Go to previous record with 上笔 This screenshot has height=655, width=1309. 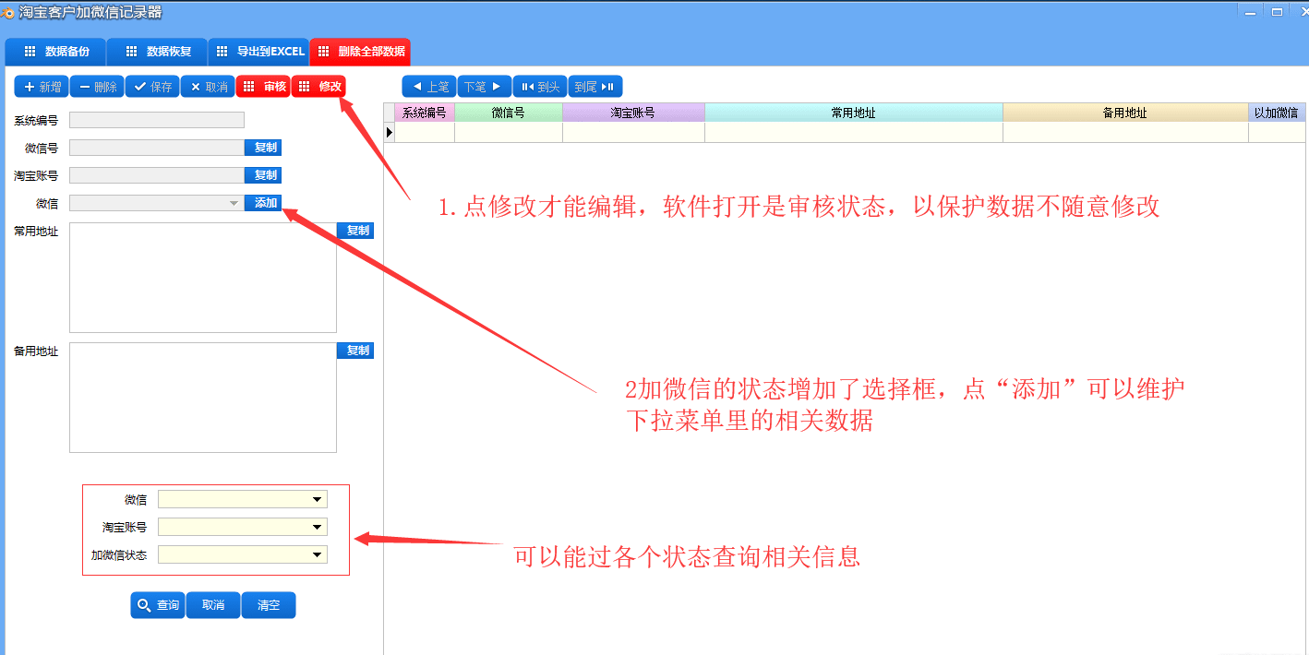[x=429, y=87]
